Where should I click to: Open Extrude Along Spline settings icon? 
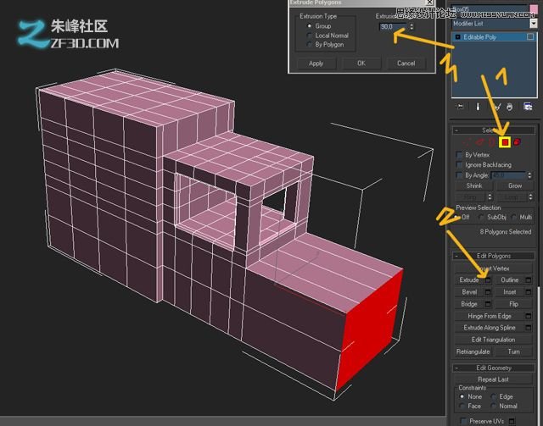(x=529, y=328)
